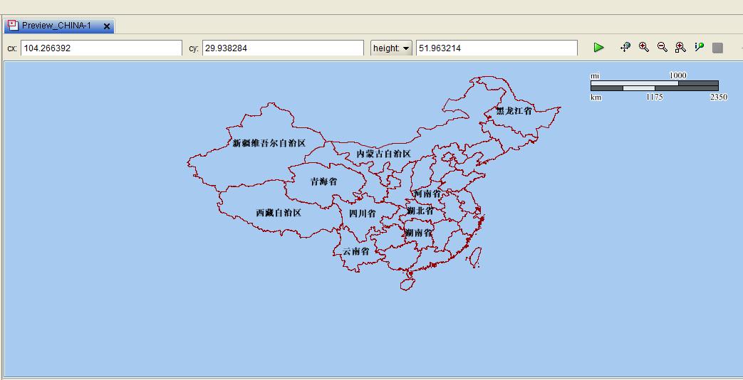Focus the height value field 51.963214
This screenshot has height=380, width=743.
(497, 48)
